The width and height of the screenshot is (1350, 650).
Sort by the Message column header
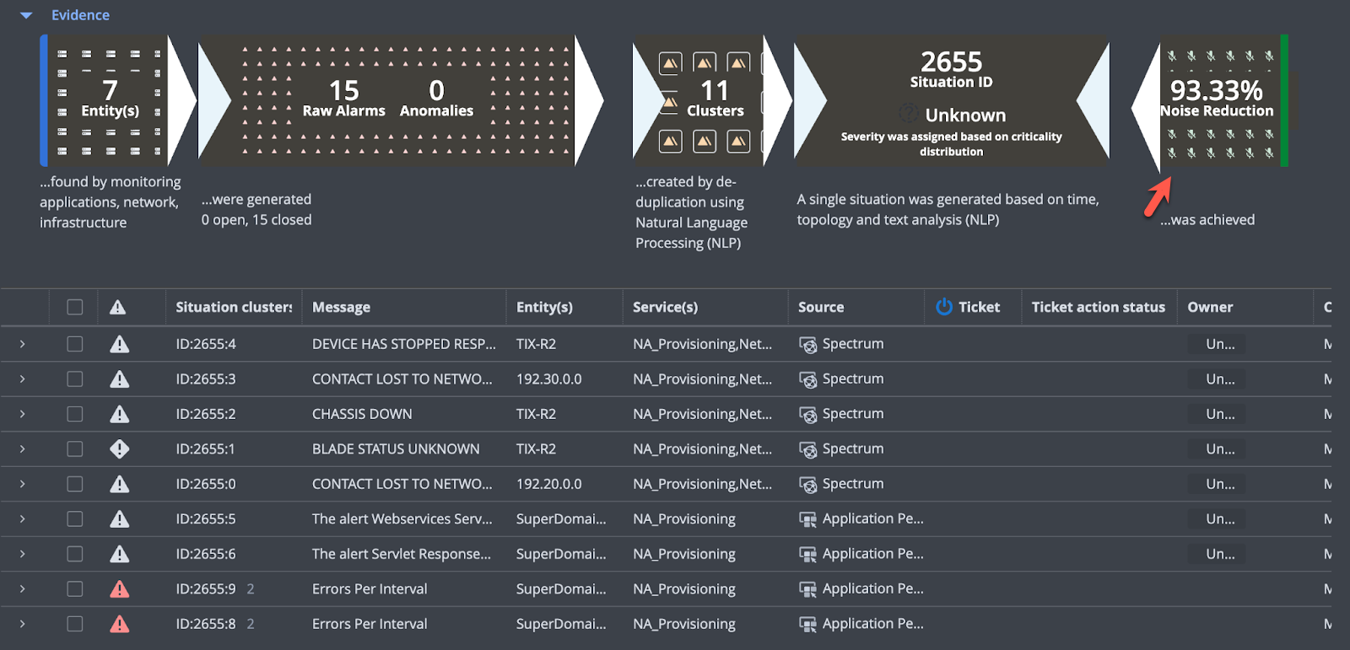point(341,307)
